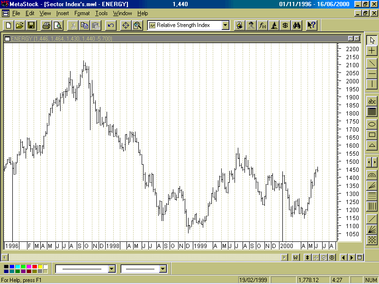The height and width of the screenshot is (284, 379).
Task: Click the grid table tool icon
Action: (x=372, y=112)
